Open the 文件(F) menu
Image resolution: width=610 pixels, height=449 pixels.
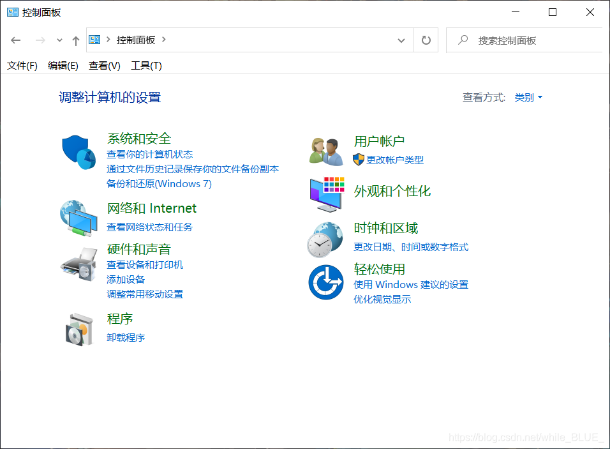pyautogui.click(x=22, y=65)
